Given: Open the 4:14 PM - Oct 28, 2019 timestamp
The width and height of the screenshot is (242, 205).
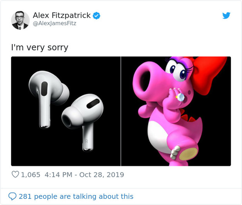Looking at the screenshot, I should [84, 175].
